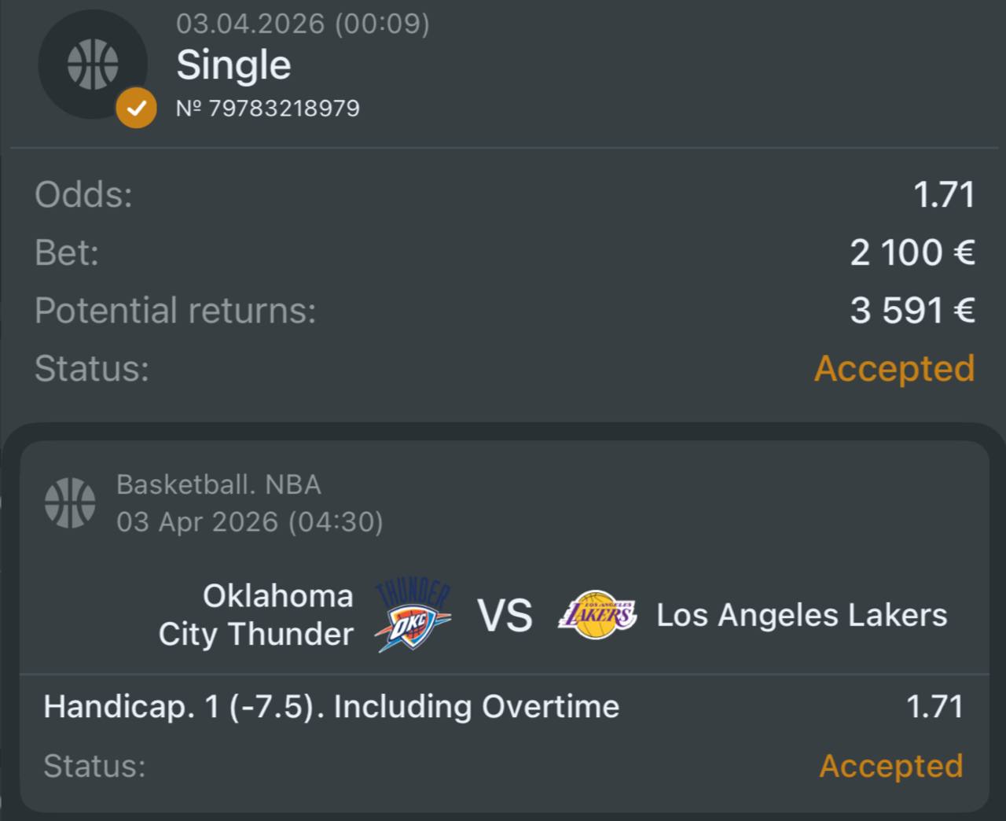Image resolution: width=1006 pixels, height=821 pixels.
Task: Click the Los Angeles Lakers logo
Action: click(597, 615)
